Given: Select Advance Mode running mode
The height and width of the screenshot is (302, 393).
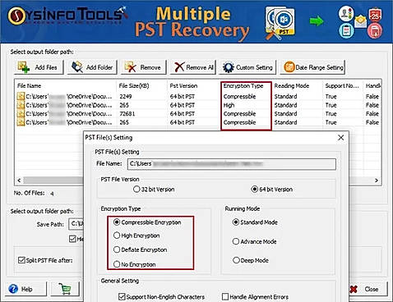Looking at the screenshot, I should click(x=236, y=241).
